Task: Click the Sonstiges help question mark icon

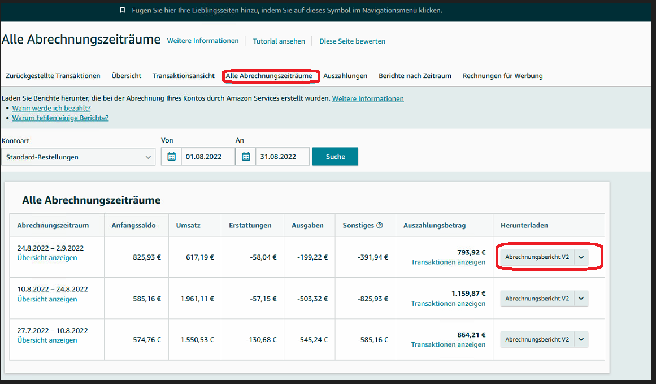Action: click(380, 225)
